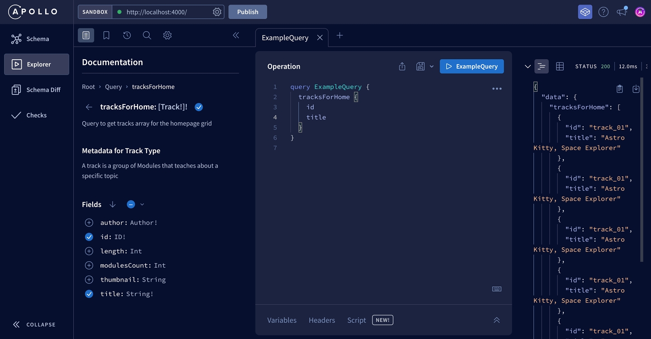Copy response with the clipboard icon
Screen dimensions: 651x339
[x=620, y=89]
